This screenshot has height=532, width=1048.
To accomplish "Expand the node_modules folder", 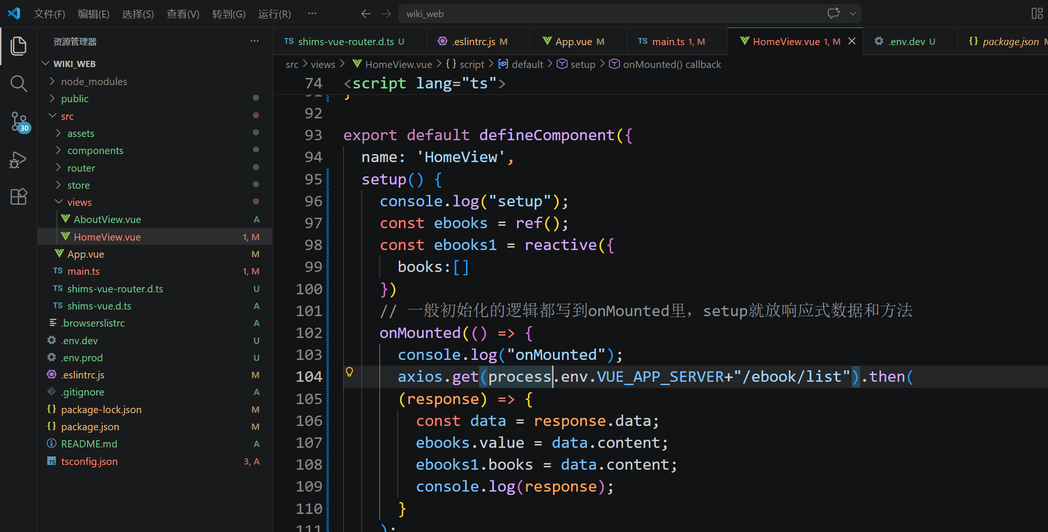I will click(155, 81).
